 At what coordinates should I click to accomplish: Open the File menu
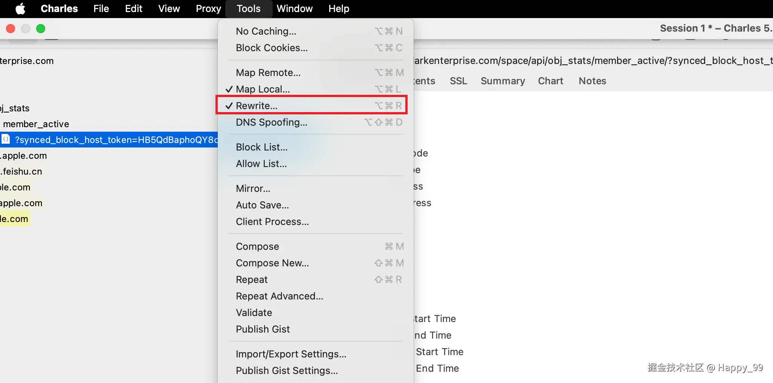click(x=101, y=9)
